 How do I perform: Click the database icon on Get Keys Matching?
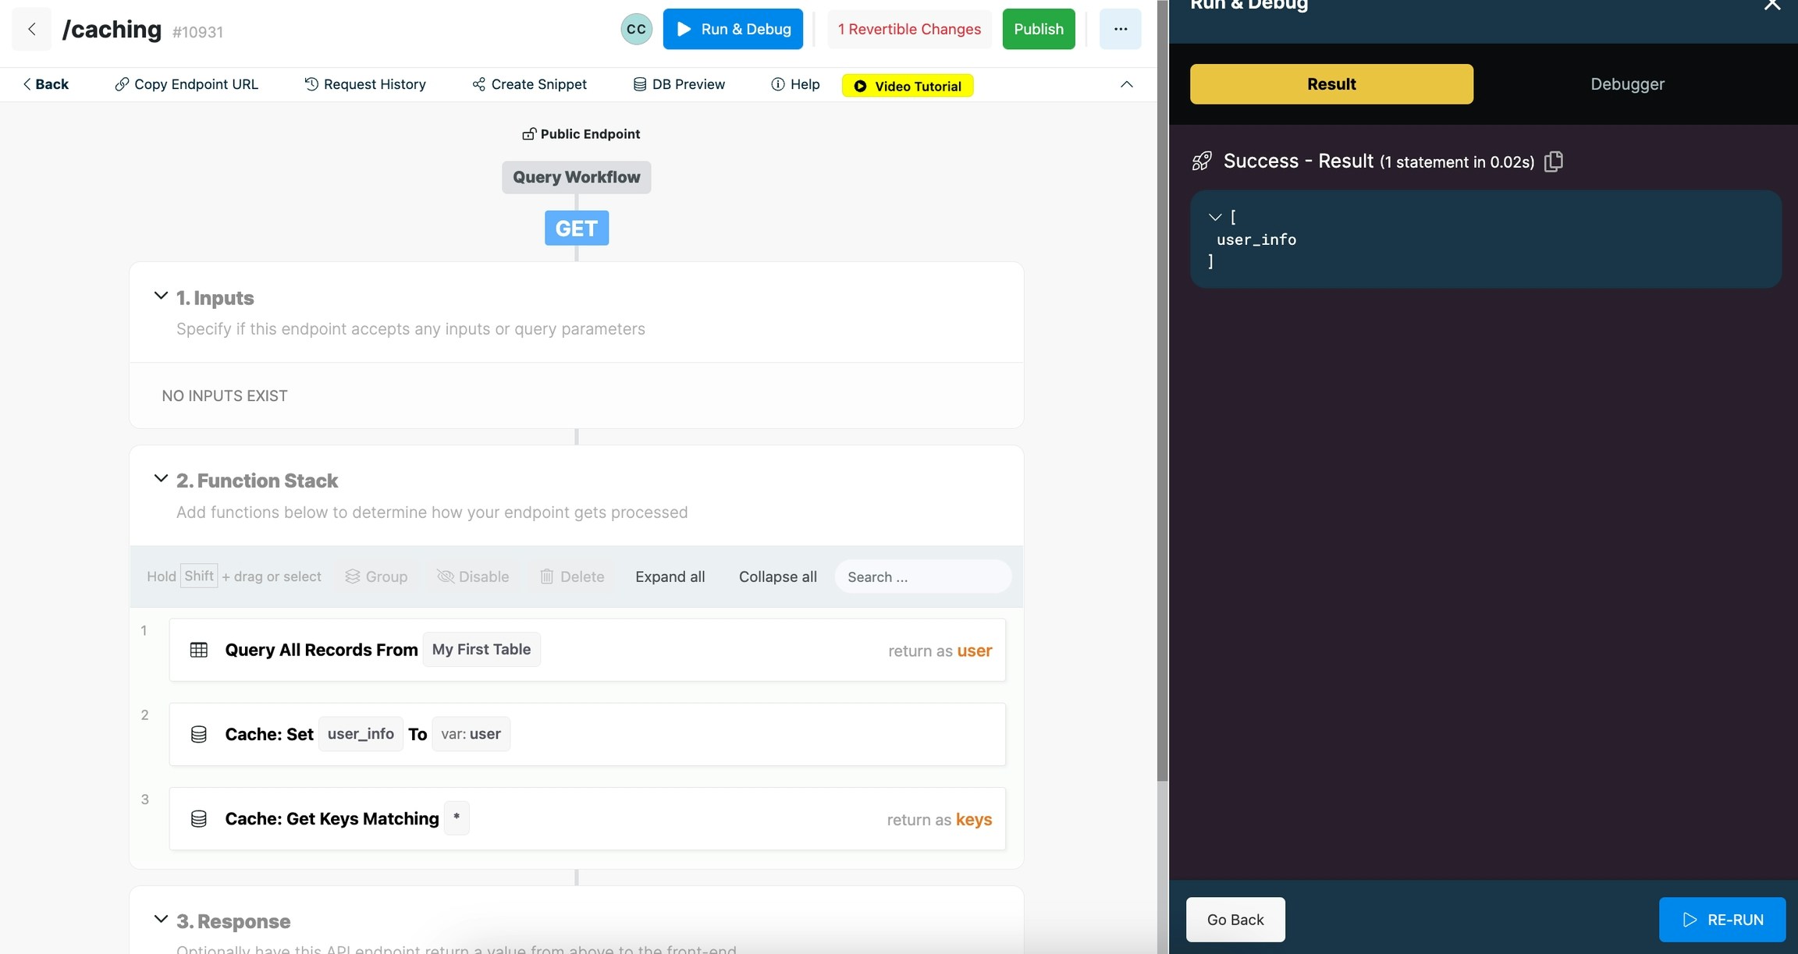coord(199,818)
